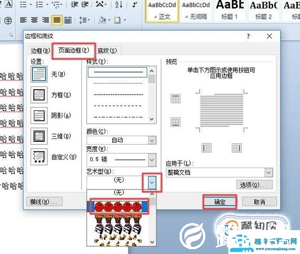Image resolution: width=300 pixels, height=254 pixels.
Task: Apply the 正文 style
Action: [162, 11]
